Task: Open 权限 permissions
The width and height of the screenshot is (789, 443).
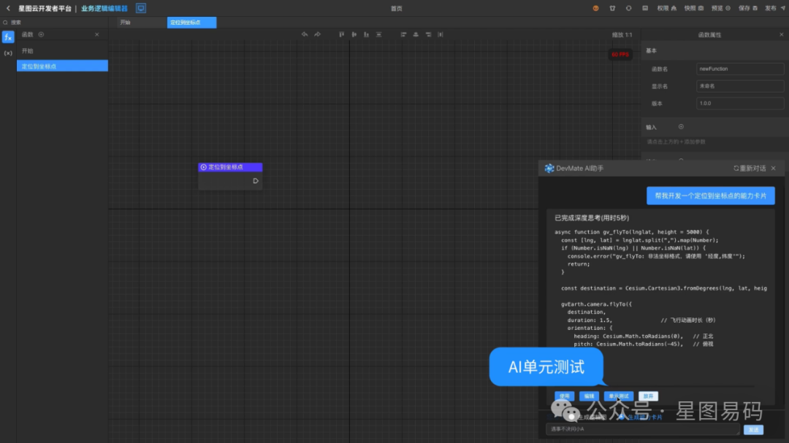Action: (x=667, y=8)
